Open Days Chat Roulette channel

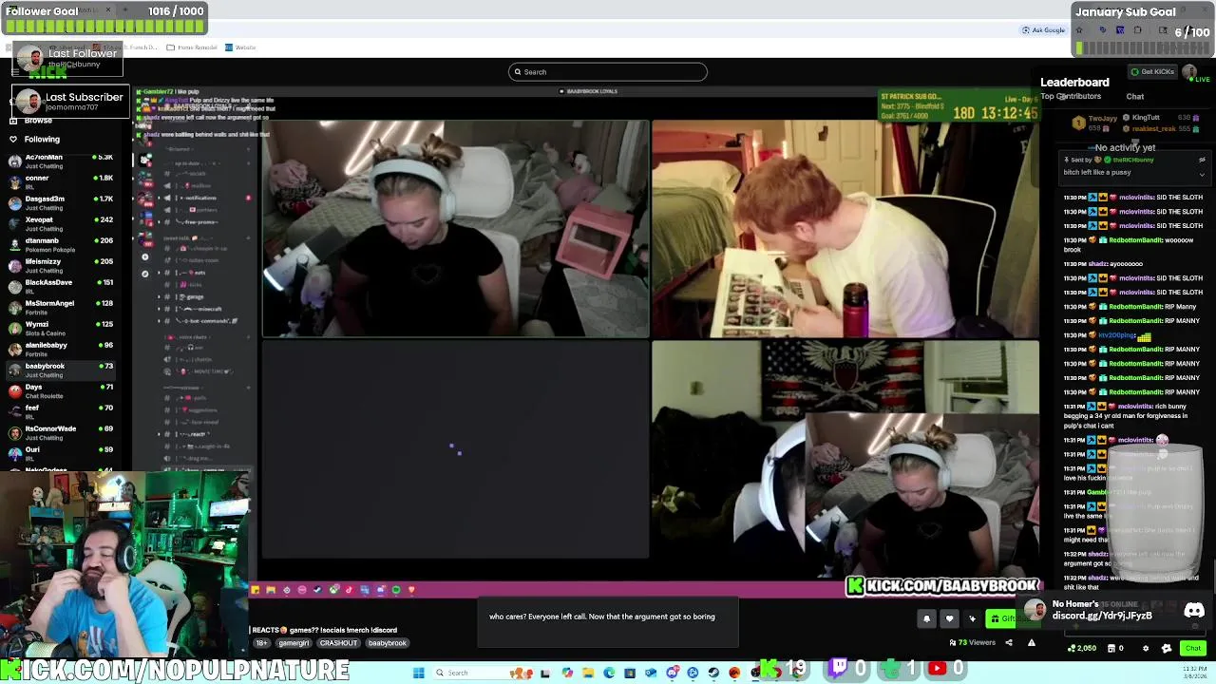tap(59, 391)
